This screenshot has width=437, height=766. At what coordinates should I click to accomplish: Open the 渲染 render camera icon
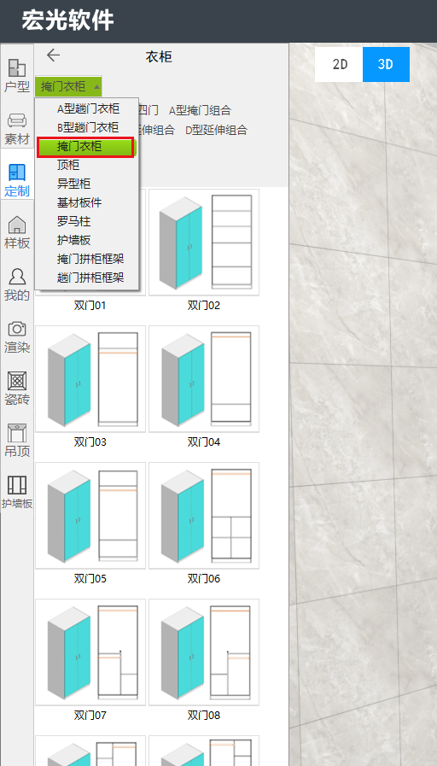(17, 337)
